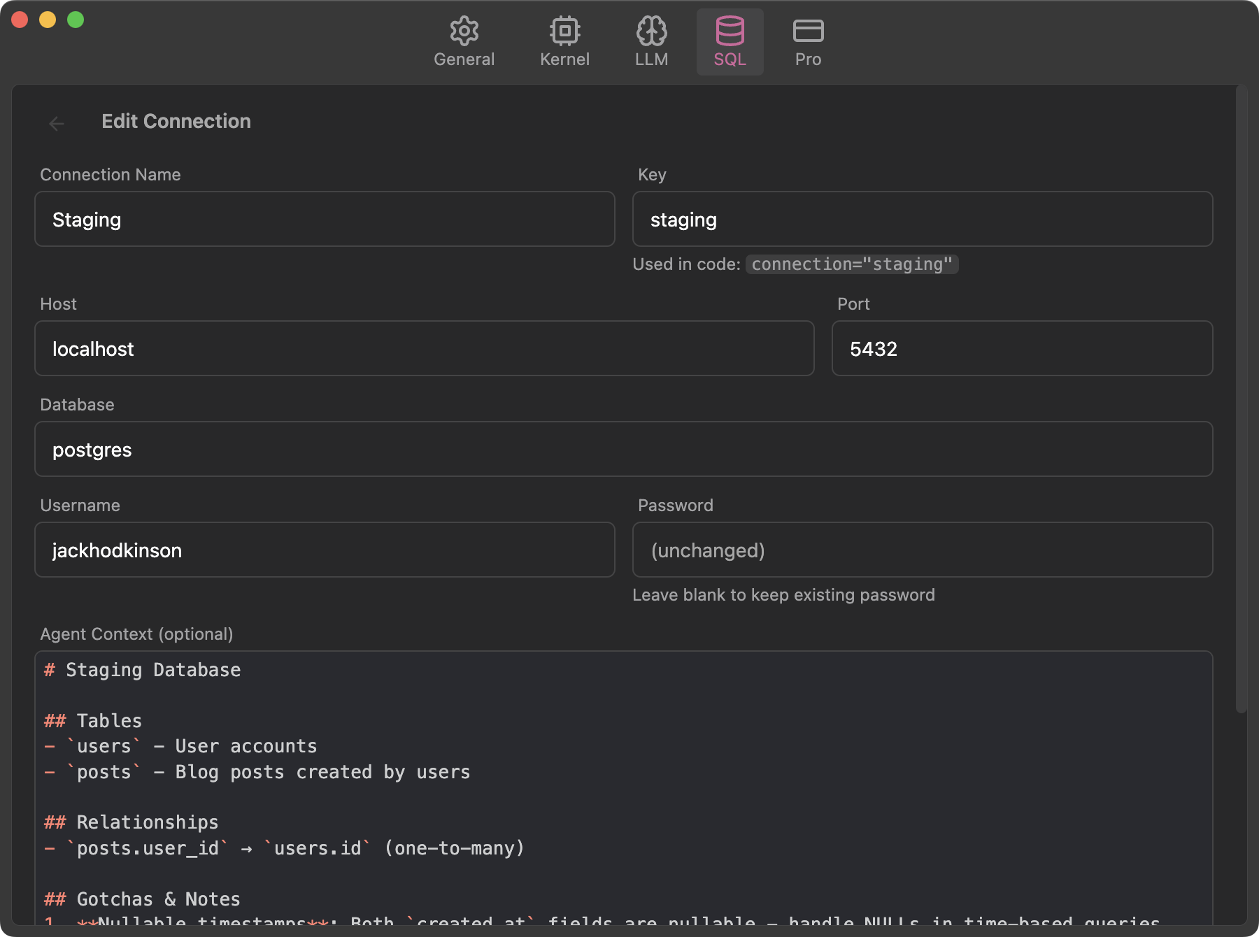Click the Host field showing localhost
Viewport: 1259px width, 937px height.
click(425, 348)
